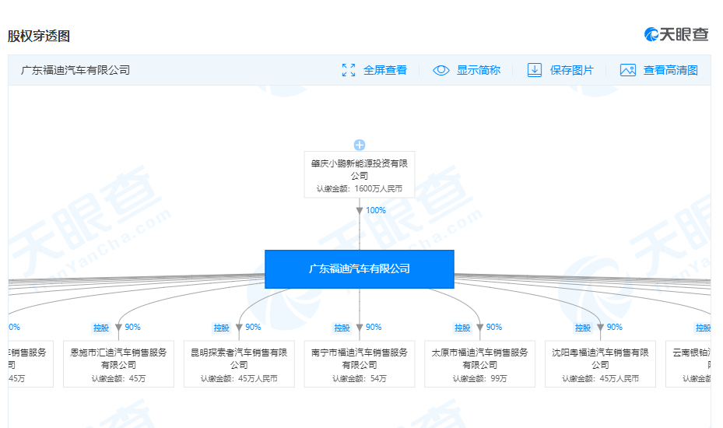The image size is (723, 428).
Task: Select the 沈阳粤福迪汽车销售有限公司 node
Action: 600,364
